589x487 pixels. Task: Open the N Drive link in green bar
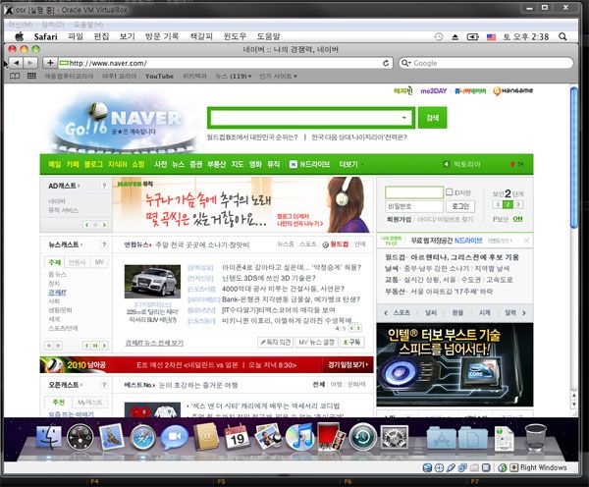point(309,164)
